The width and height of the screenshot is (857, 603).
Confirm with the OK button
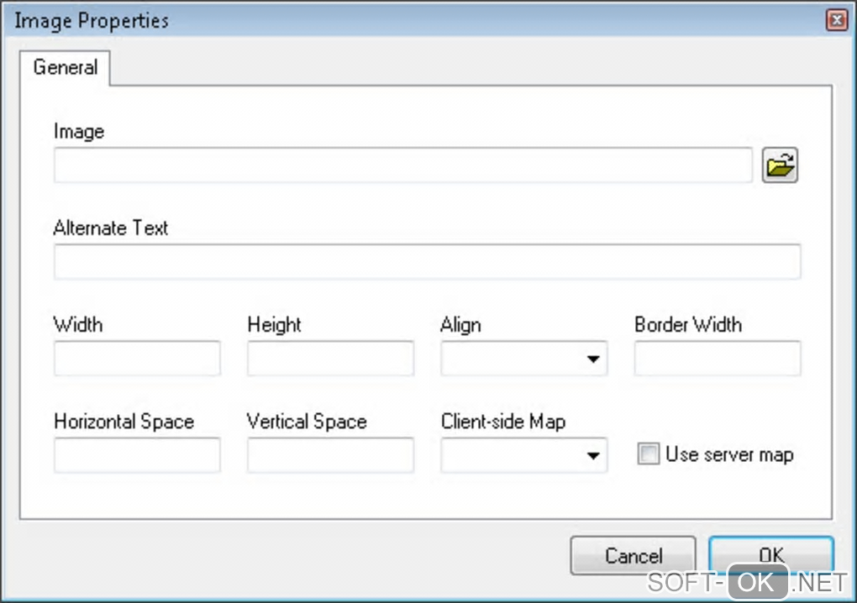coord(770,554)
